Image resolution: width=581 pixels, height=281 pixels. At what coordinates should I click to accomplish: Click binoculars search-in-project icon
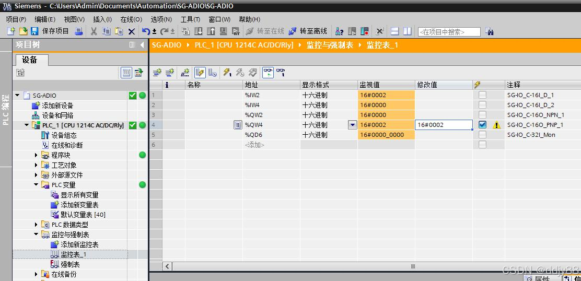490,31
